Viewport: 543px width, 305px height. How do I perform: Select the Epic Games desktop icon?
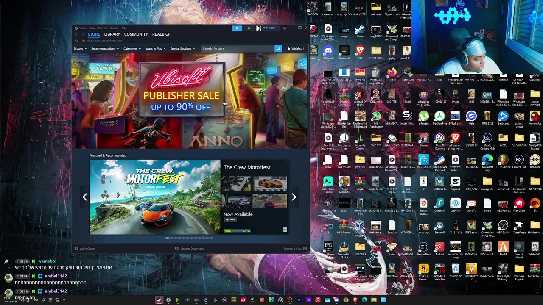click(x=328, y=251)
